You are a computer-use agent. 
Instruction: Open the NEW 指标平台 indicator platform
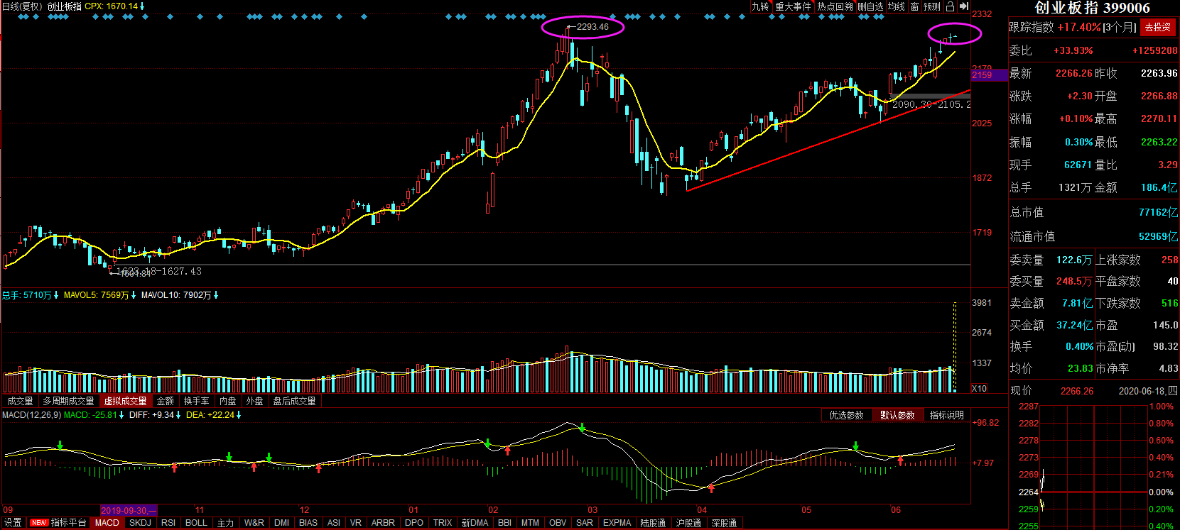(x=59, y=523)
